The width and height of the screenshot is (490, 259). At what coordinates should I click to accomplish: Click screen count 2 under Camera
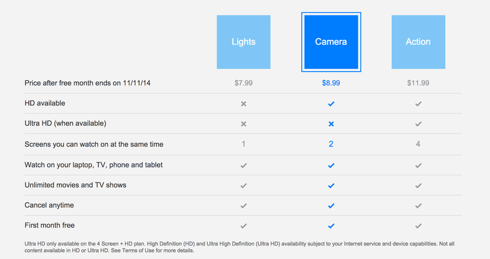[331, 144]
